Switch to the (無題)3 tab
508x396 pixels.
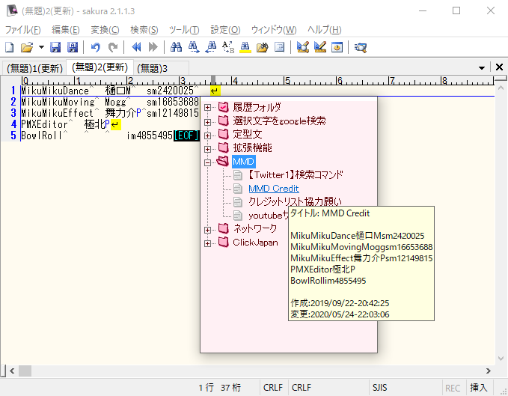click(x=153, y=68)
